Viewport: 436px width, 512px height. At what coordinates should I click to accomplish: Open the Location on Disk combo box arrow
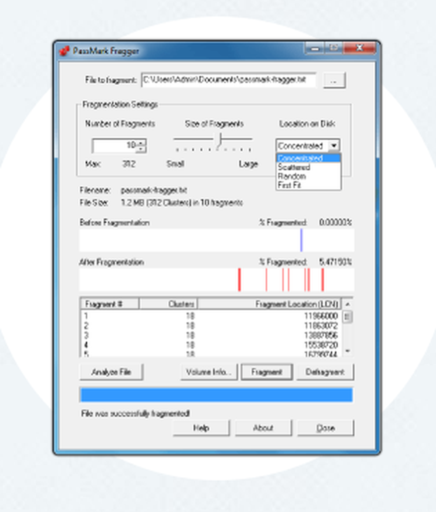334,146
